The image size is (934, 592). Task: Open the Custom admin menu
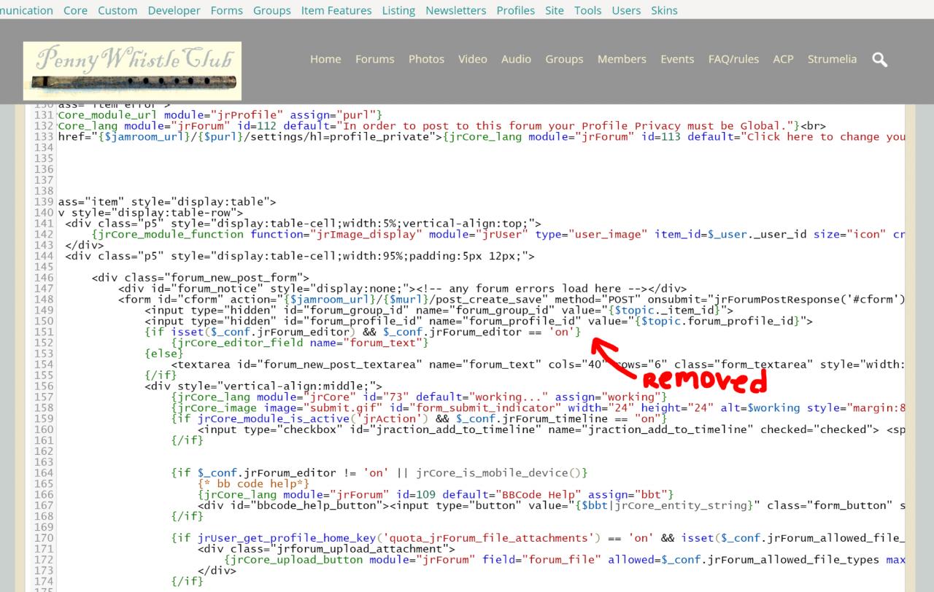coord(117,10)
